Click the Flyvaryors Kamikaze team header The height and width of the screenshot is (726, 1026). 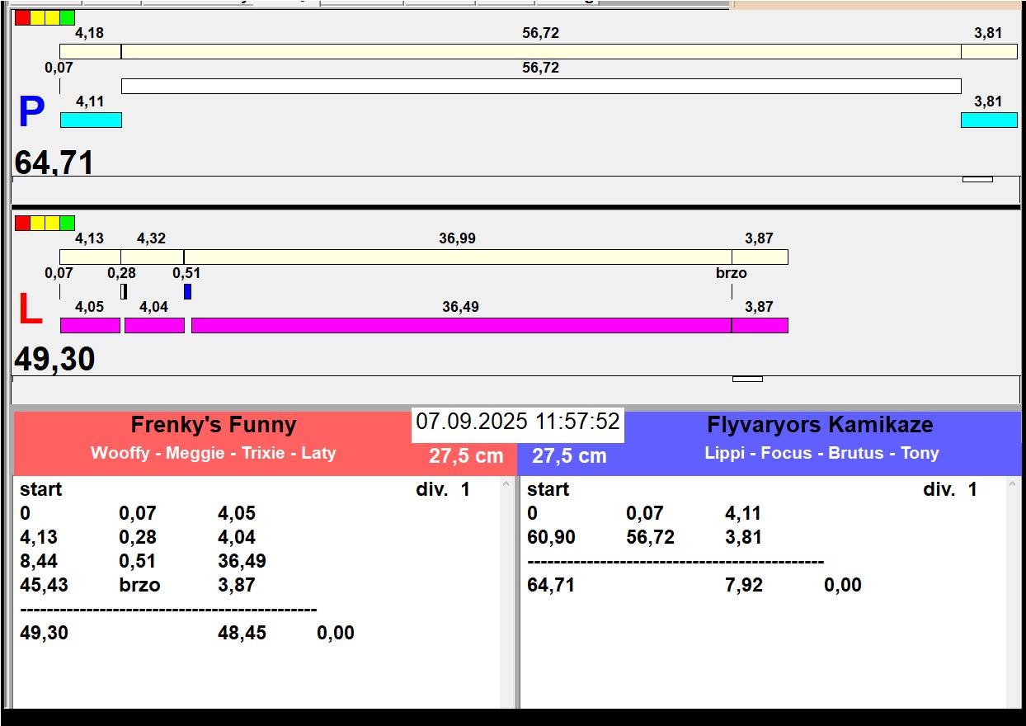[x=820, y=426]
